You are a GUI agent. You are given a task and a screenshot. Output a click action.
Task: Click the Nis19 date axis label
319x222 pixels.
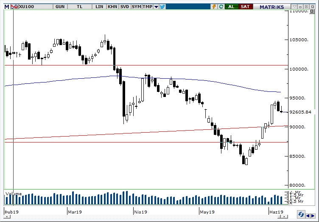tap(140, 212)
